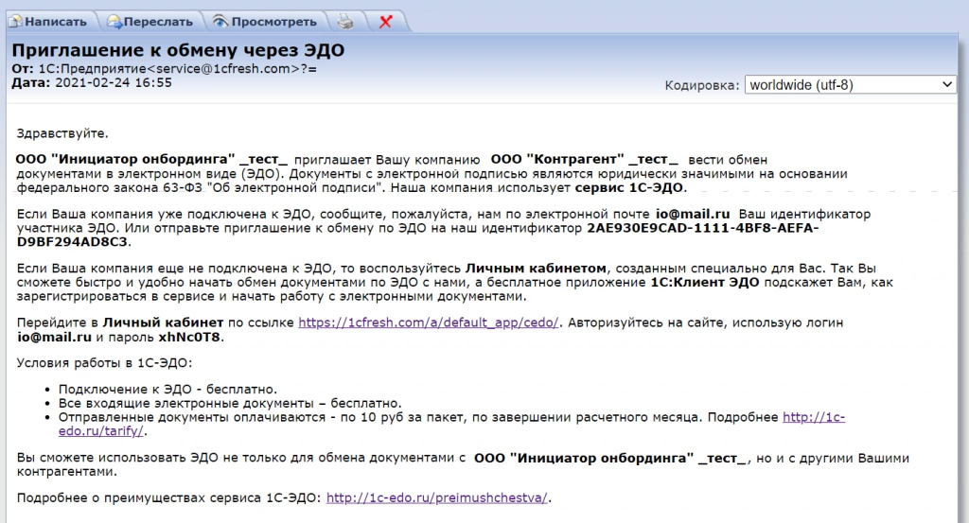Click bullet 'Все входящие электронные документы – бесплатно.'

[x=230, y=403]
